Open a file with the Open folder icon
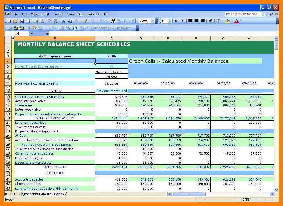Screen dimensions: 283x206 [x=16, y=21]
